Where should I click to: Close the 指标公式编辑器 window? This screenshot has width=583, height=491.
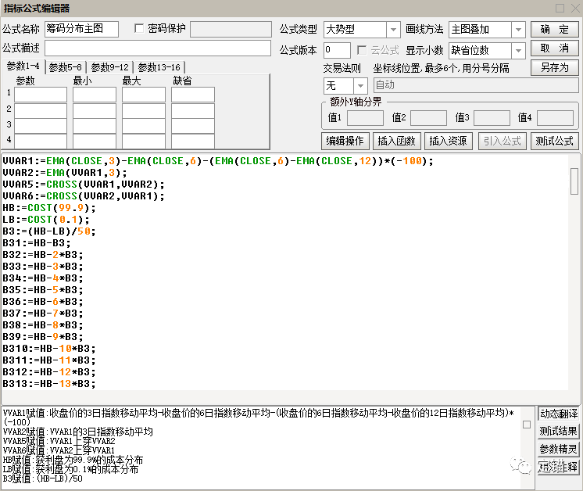[x=575, y=8]
